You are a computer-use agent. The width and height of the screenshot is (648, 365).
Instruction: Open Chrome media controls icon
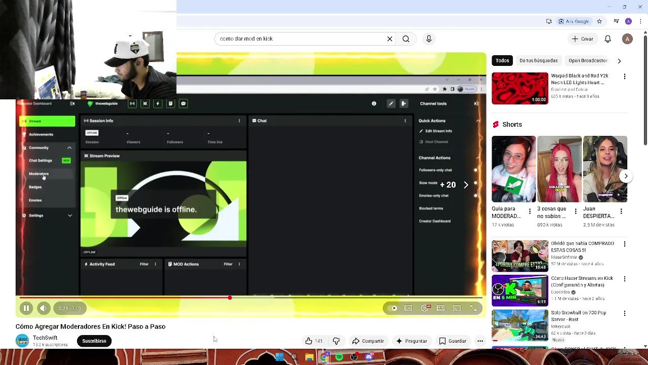click(x=616, y=21)
